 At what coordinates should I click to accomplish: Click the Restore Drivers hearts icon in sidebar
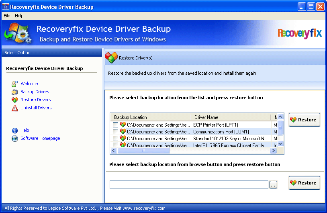pyautogui.click(x=14, y=100)
